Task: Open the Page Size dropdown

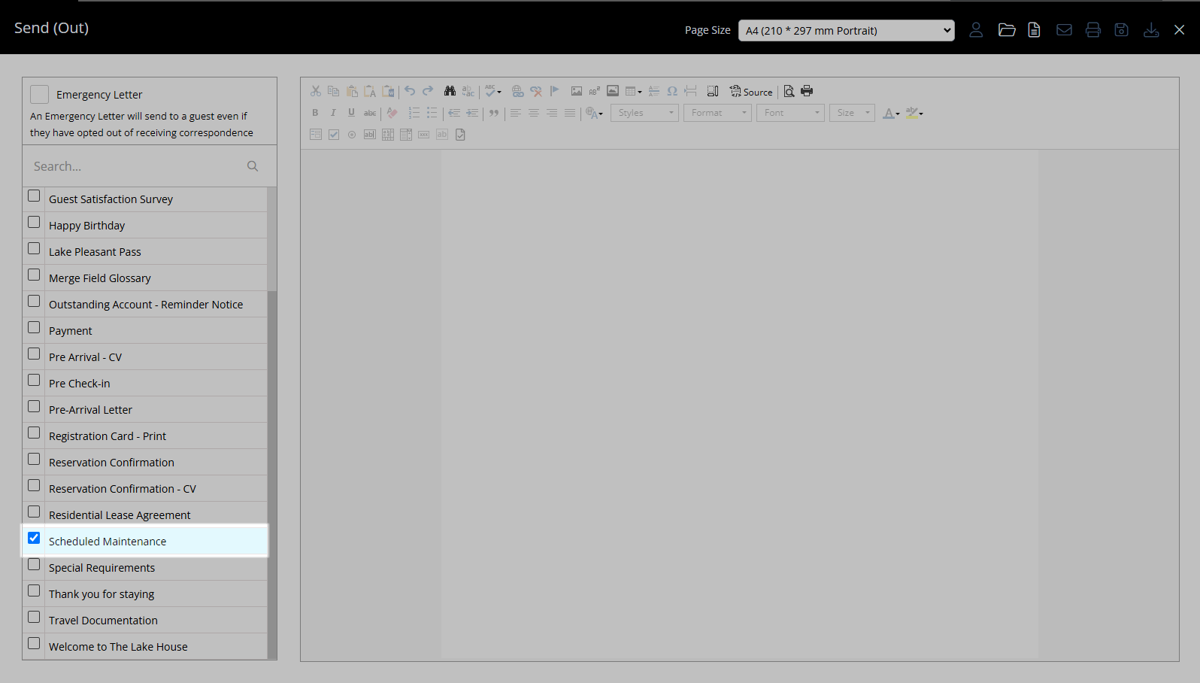Action: click(846, 31)
